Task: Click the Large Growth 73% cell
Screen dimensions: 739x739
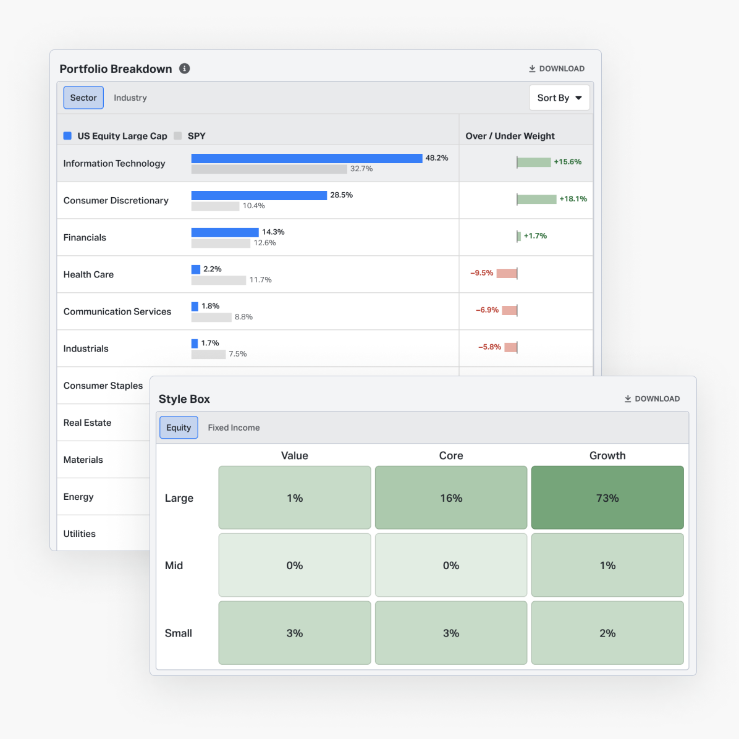Action: (607, 498)
